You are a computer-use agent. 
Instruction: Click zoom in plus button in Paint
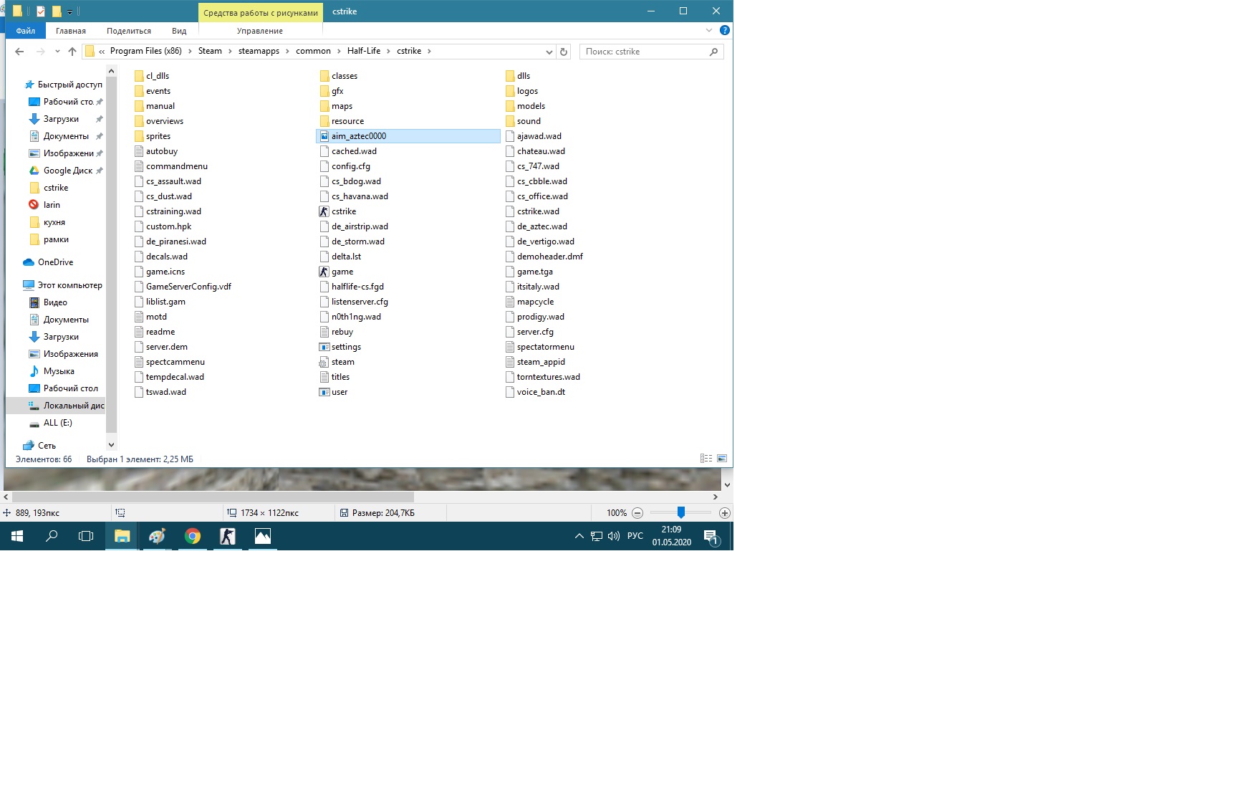point(724,513)
